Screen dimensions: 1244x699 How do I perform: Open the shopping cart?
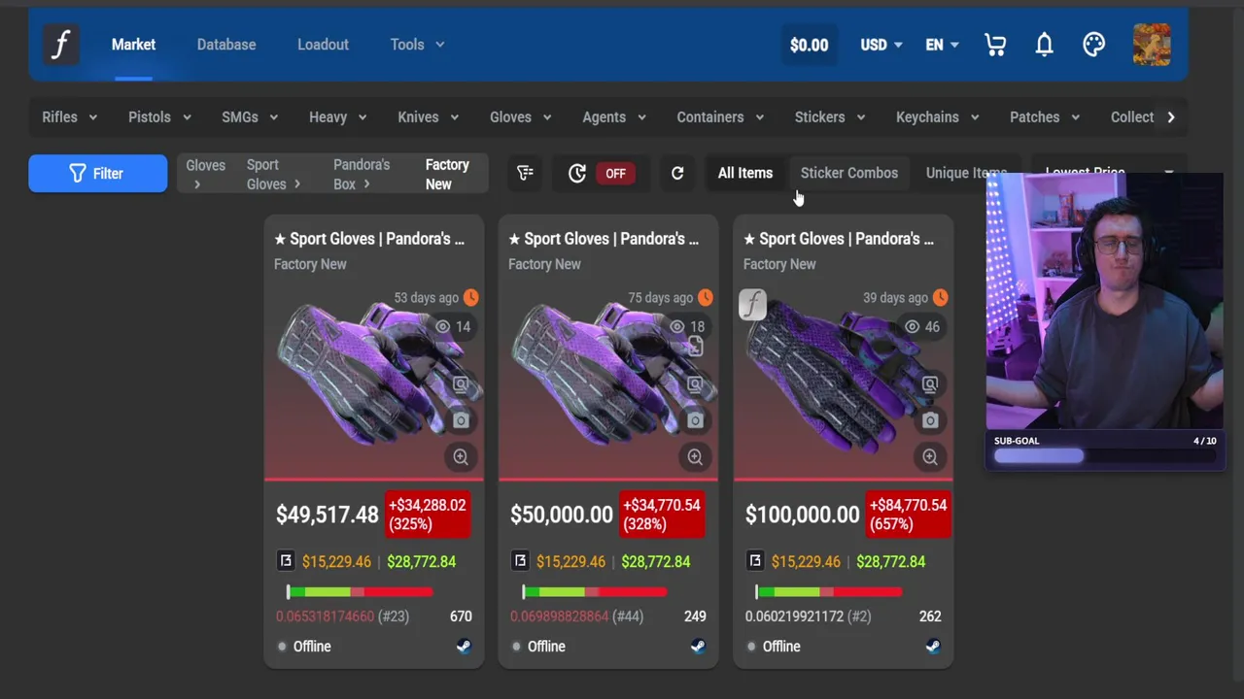click(x=995, y=45)
